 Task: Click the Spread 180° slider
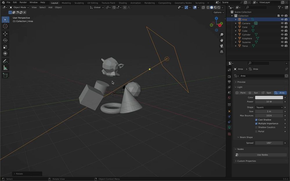pyautogui.click(x=269, y=143)
